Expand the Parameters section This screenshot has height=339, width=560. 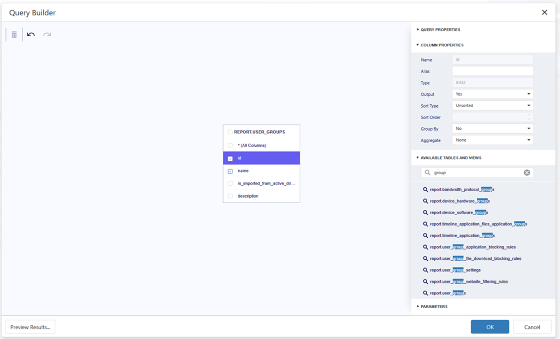tap(434, 306)
